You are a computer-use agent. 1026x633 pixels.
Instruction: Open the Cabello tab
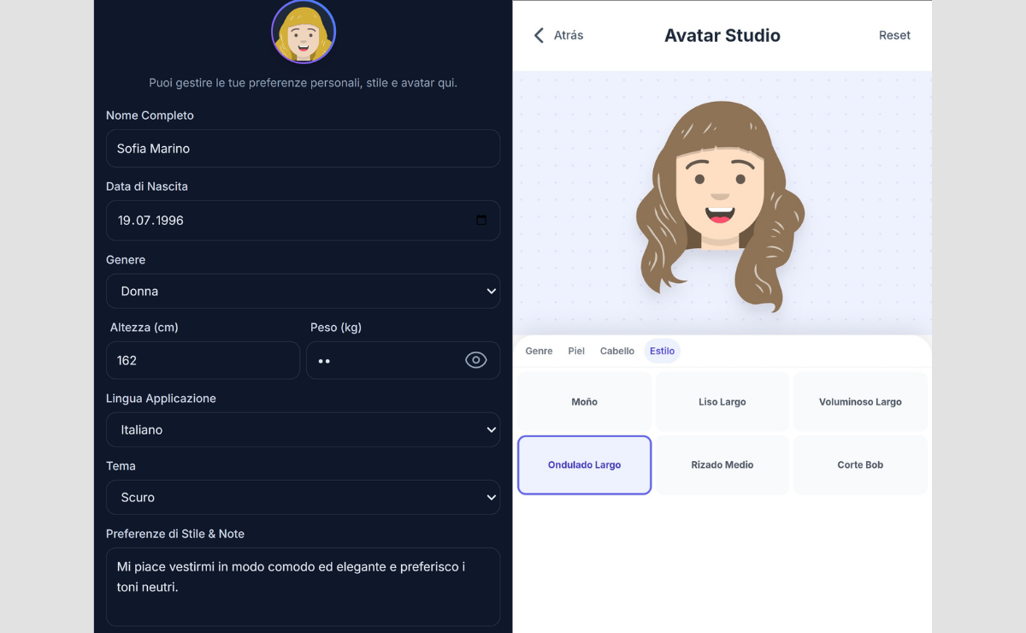tap(617, 351)
